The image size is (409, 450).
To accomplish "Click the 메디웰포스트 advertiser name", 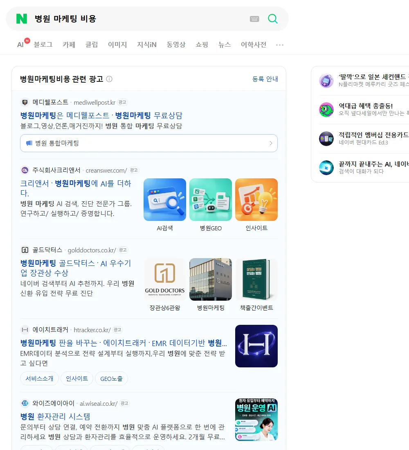I will (x=50, y=102).
